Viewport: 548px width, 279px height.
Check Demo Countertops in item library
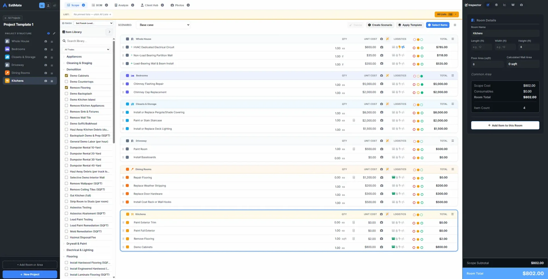click(67, 82)
